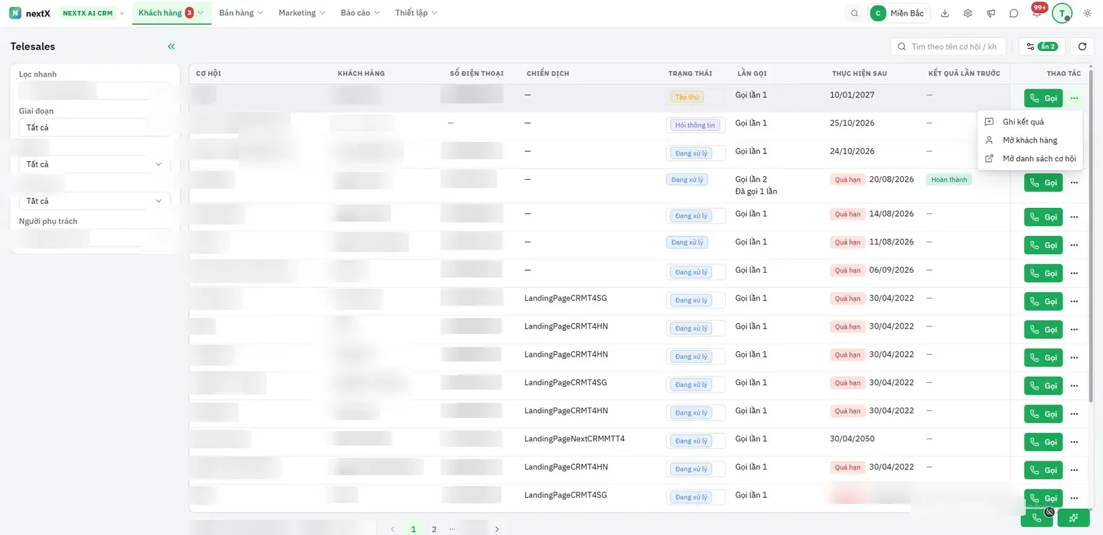This screenshot has height=535, width=1103.
Task: Open the megaphone announcements icon
Action: (x=991, y=13)
